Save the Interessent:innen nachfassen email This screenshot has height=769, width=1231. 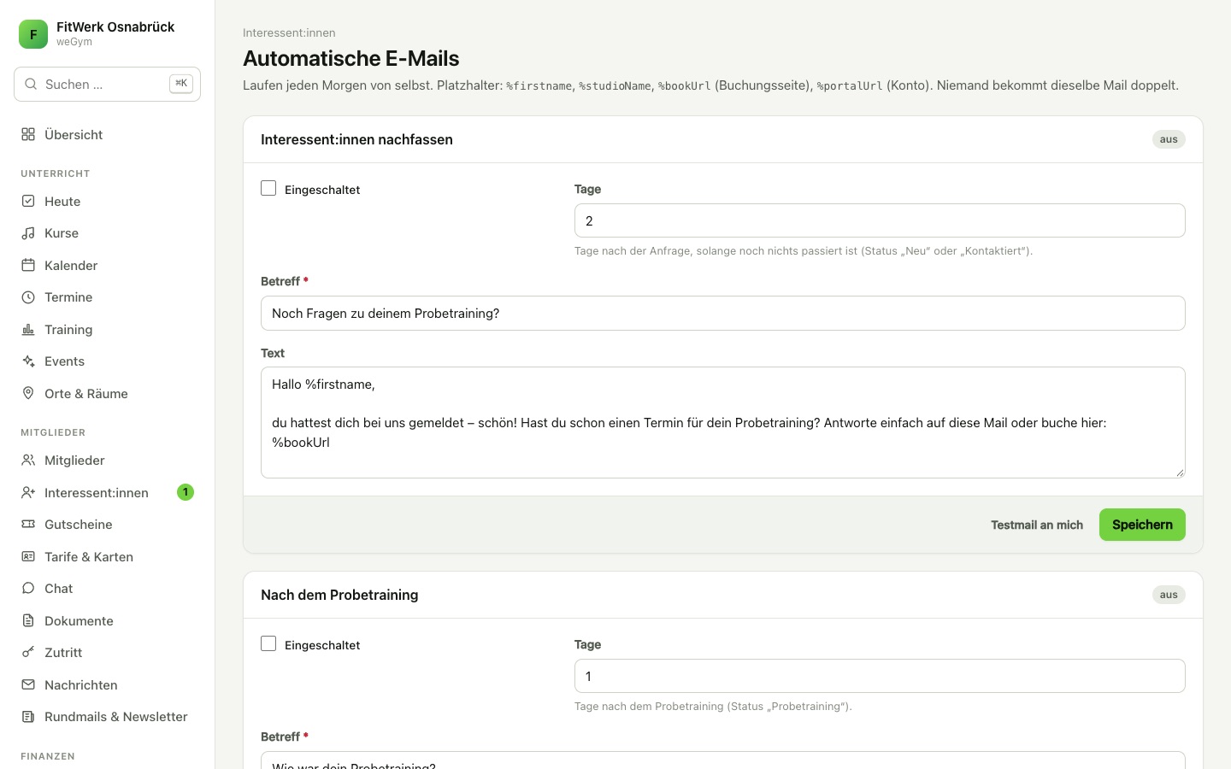(1142, 525)
